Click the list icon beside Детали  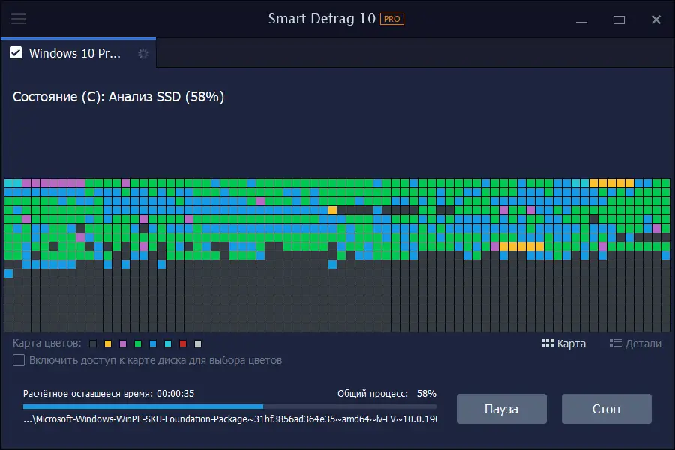(616, 343)
